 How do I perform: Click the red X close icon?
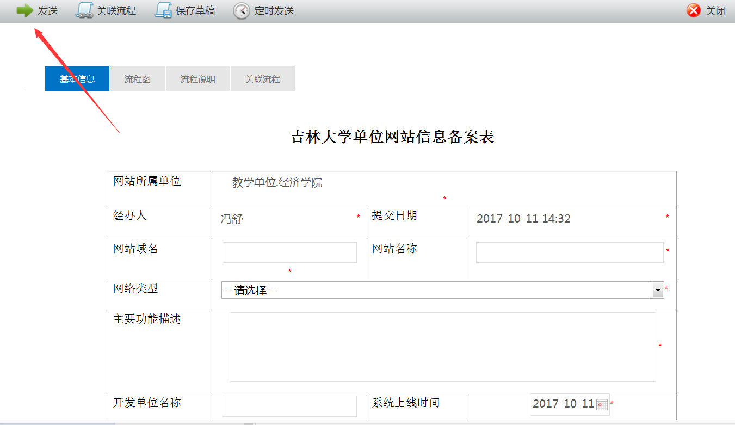pos(694,11)
